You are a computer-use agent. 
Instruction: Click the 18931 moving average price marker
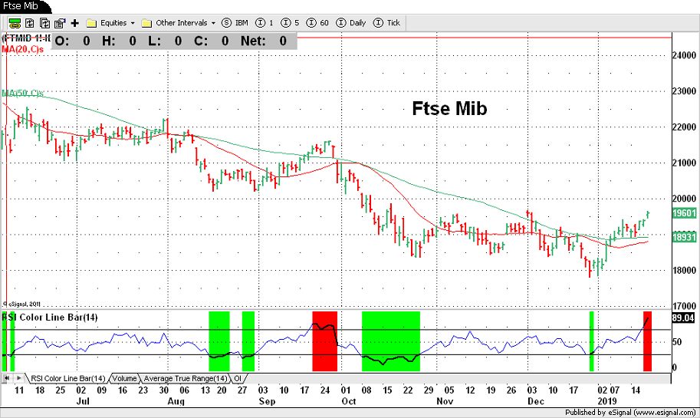coord(684,237)
